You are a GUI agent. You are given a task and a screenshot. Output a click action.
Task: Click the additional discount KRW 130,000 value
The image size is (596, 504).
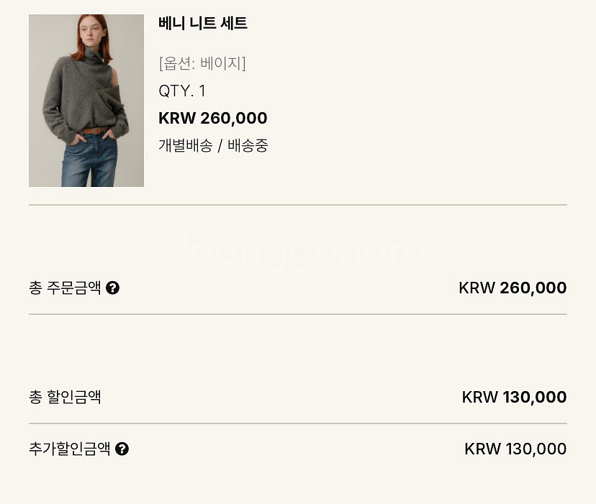[515, 449]
